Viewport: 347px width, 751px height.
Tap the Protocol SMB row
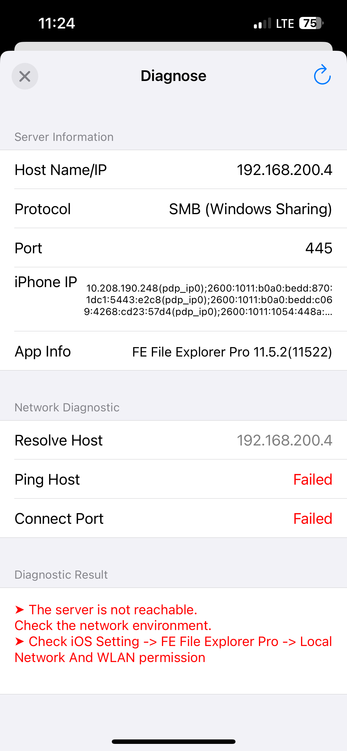[x=173, y=209]
